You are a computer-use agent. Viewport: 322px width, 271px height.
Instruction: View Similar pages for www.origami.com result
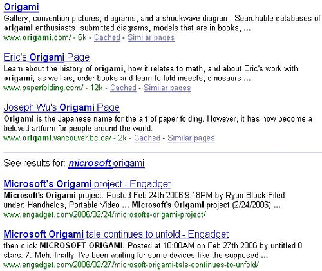point(151,37)
